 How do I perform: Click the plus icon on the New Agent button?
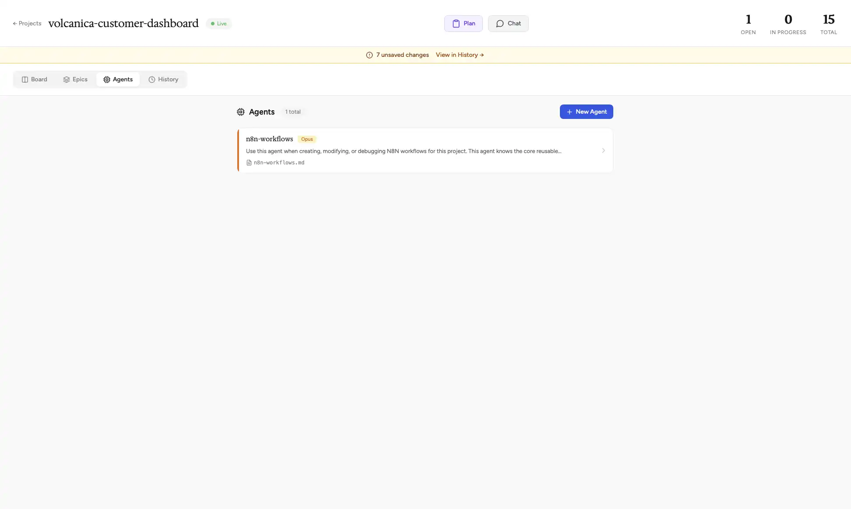tap(569, 112)
